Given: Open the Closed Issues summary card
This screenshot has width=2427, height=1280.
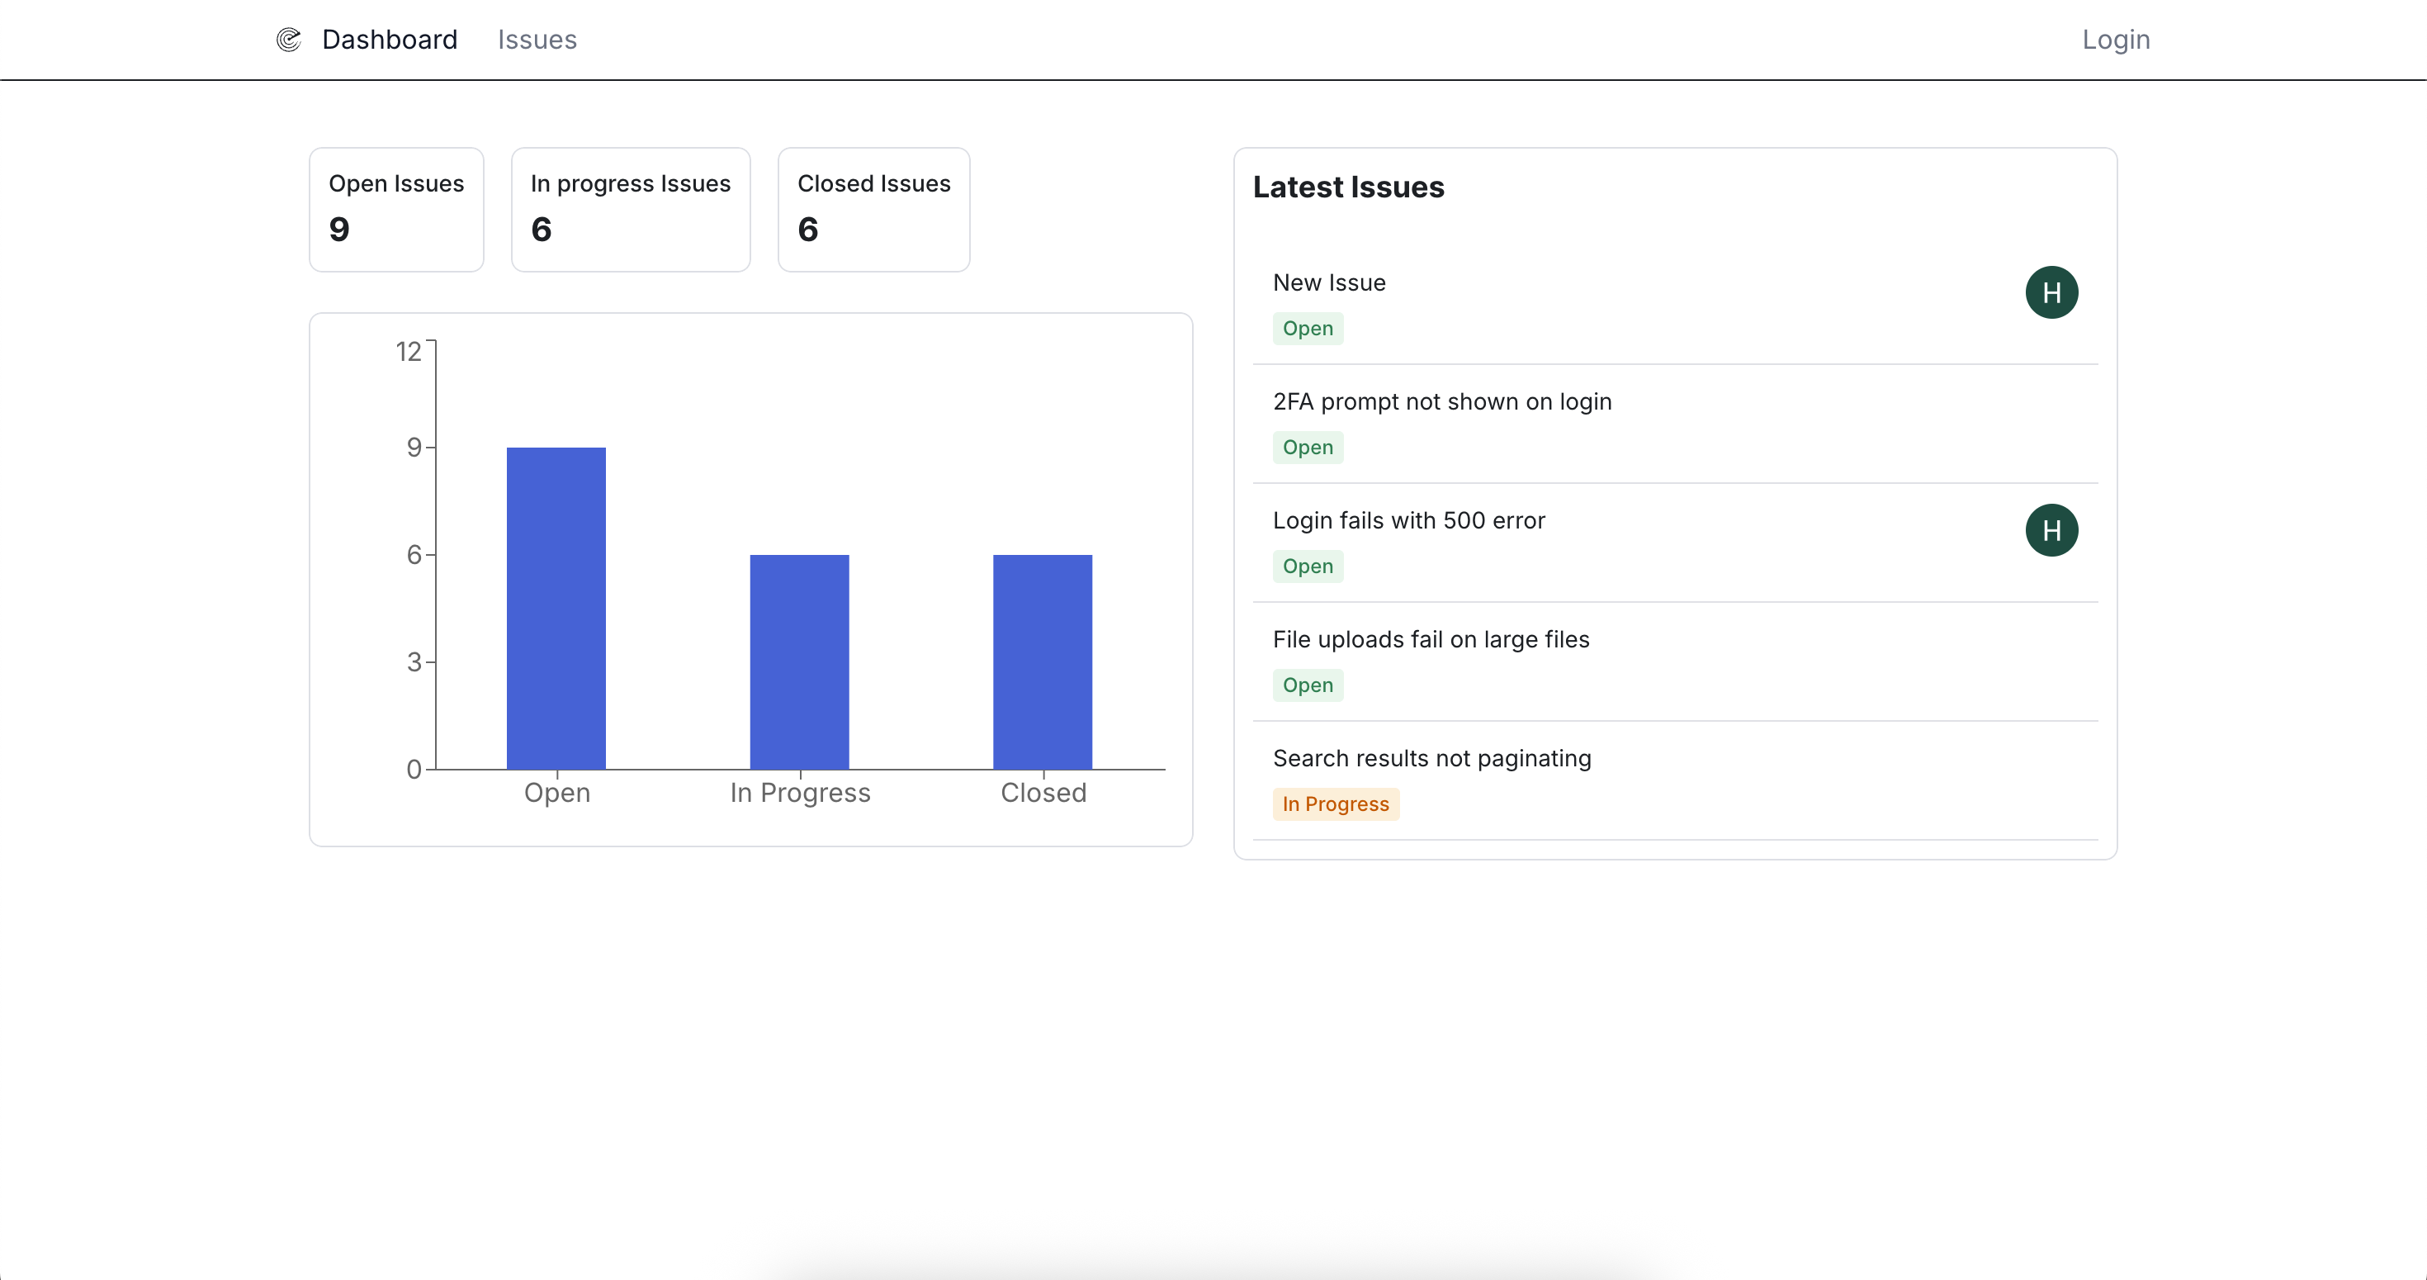Looking at the screenshot, I should pos(873,209).
